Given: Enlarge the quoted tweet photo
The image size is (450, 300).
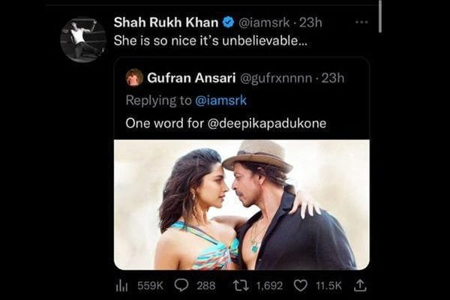Looking at the screenshot, I should [x=241, y=204].
